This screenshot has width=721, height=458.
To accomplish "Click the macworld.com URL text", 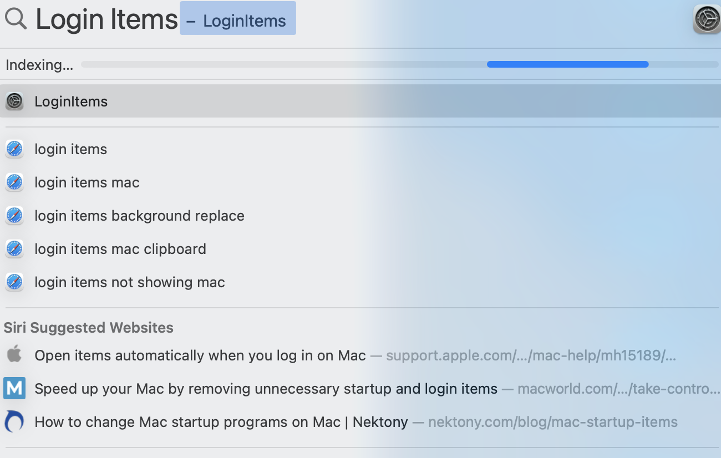I will point(619,389).
